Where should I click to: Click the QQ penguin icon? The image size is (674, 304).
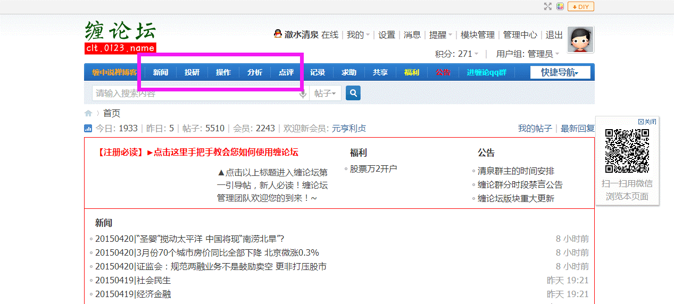pyautogui.click(x=278, y=34)
